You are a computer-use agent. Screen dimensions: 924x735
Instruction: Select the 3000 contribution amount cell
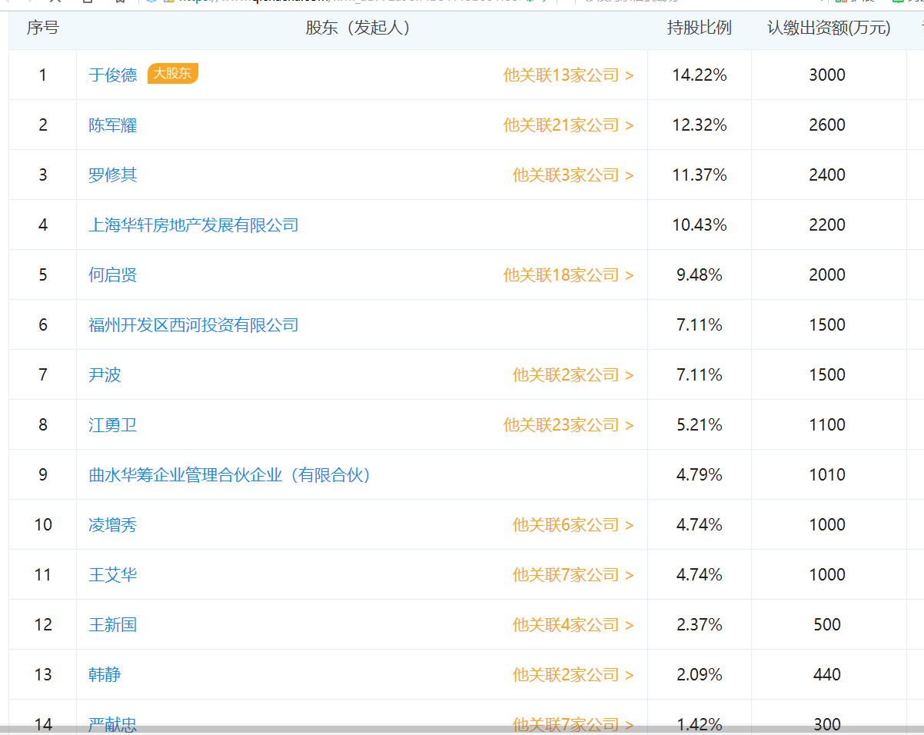point(827,75)
